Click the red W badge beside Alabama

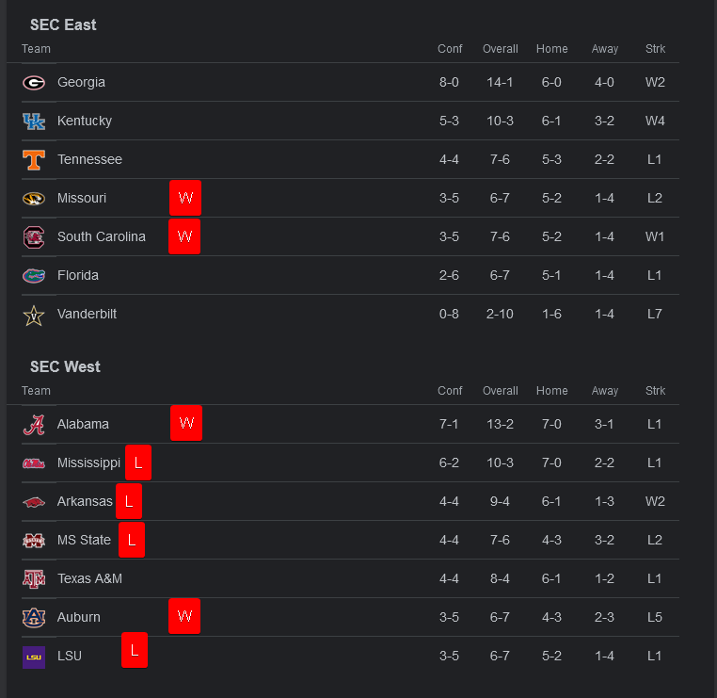[186, 423]
